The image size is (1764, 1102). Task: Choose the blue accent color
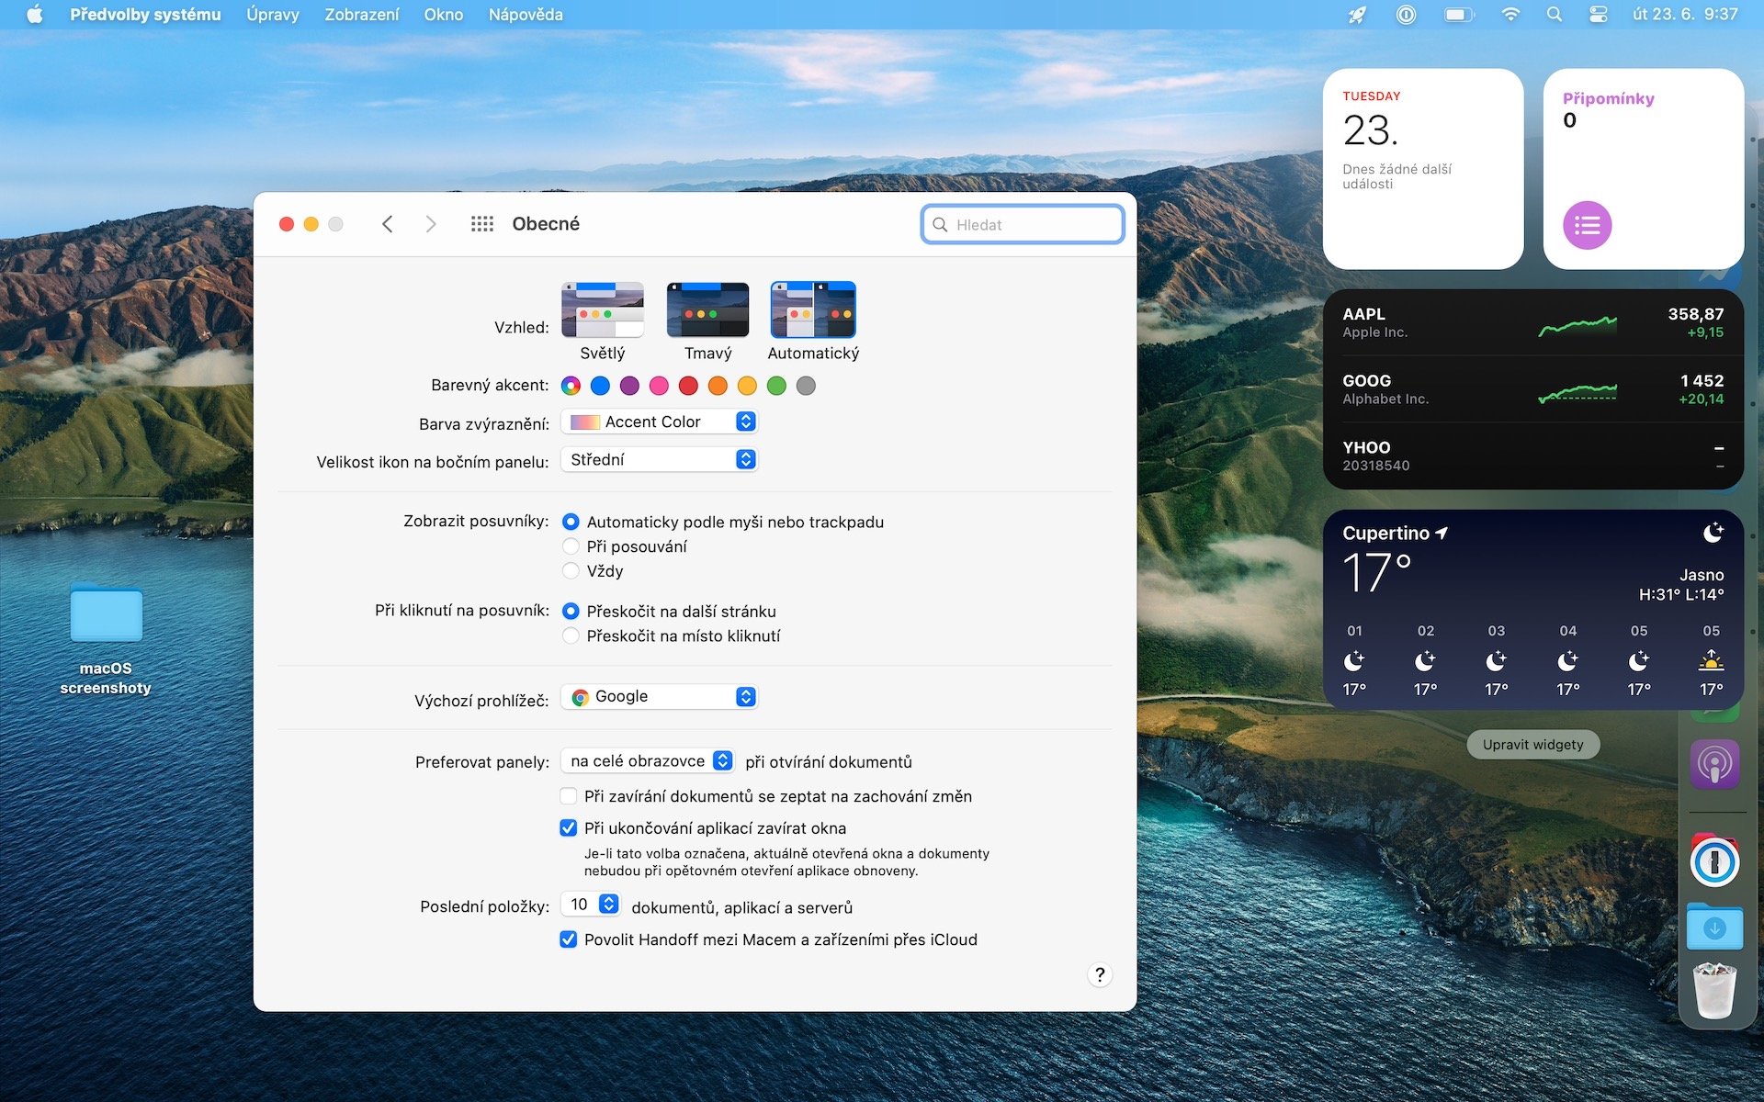(600, 386)
